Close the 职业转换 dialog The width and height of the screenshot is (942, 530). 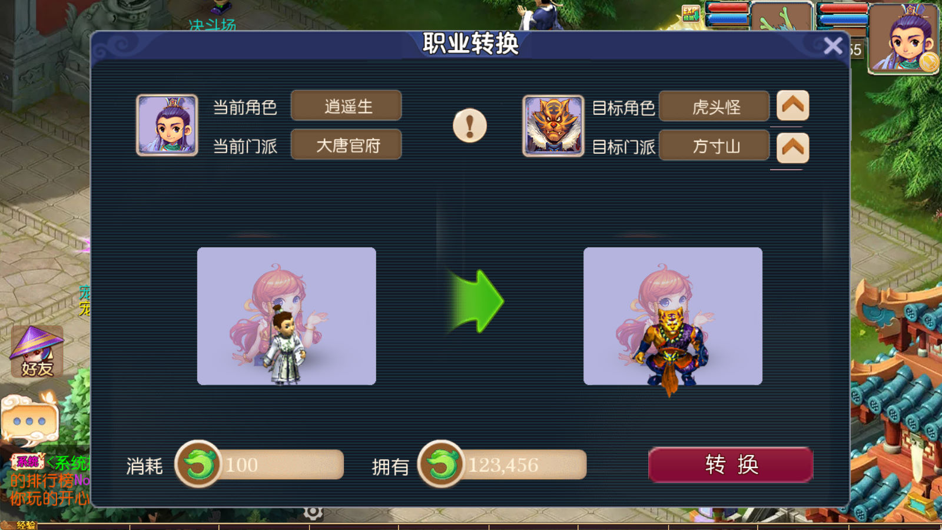point(833,45)
